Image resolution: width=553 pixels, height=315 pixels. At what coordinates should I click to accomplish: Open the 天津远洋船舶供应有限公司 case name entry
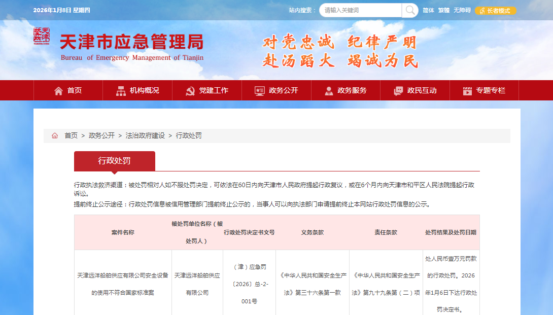[122, 284]
